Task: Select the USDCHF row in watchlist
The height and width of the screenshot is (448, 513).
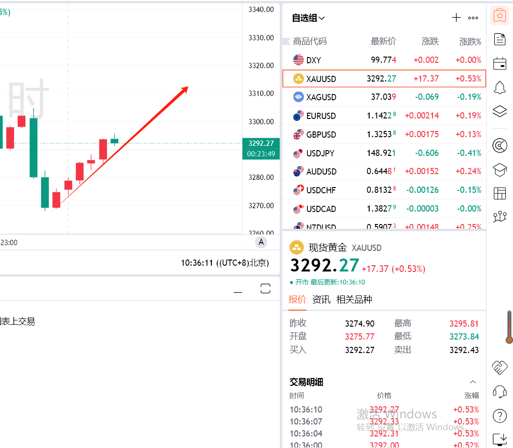Action: pyautogui.click(x=384, y=190)
